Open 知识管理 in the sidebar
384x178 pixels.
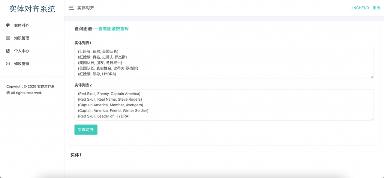21,38
